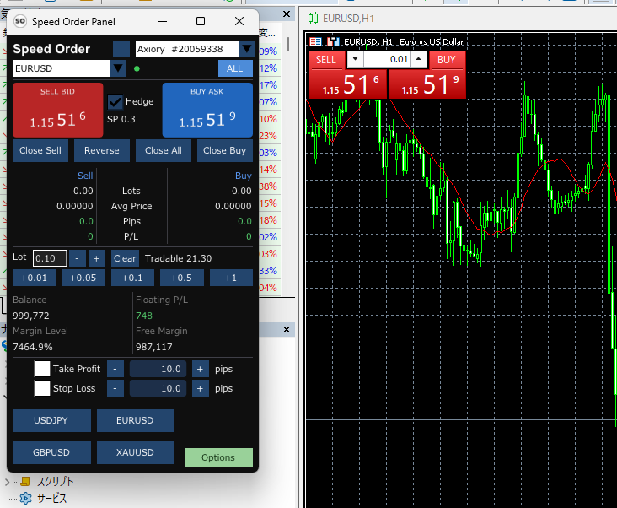The width and height of the screenshot is (617, 508).
Task: Click Close Sell button
Action: 40,150
